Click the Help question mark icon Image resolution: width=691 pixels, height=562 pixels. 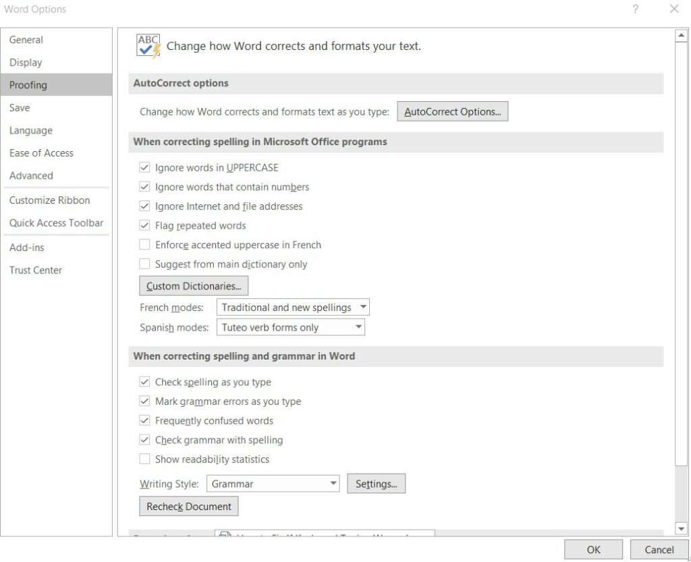pos(634,9)
